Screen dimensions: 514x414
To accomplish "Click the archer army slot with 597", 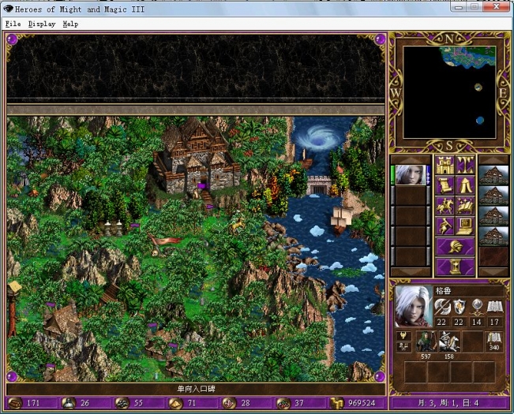I will [x=426, y=341].
